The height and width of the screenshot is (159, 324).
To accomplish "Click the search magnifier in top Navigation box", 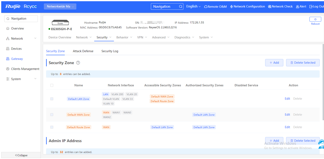I will pos(180,7).
